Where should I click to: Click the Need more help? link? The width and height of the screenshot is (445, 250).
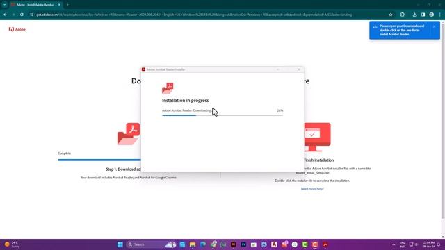312,188
